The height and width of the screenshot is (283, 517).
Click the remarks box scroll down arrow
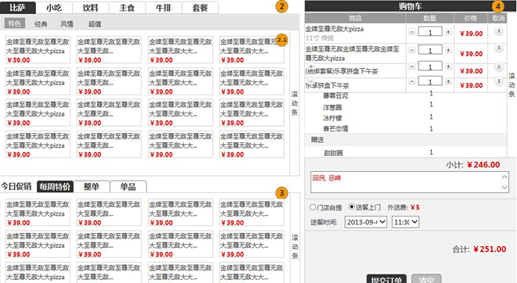[x=504, y=188]
